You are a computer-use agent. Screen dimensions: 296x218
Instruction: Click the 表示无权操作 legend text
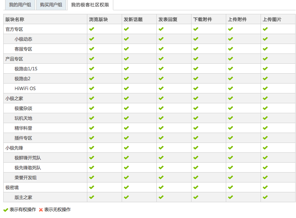point(57,210)
